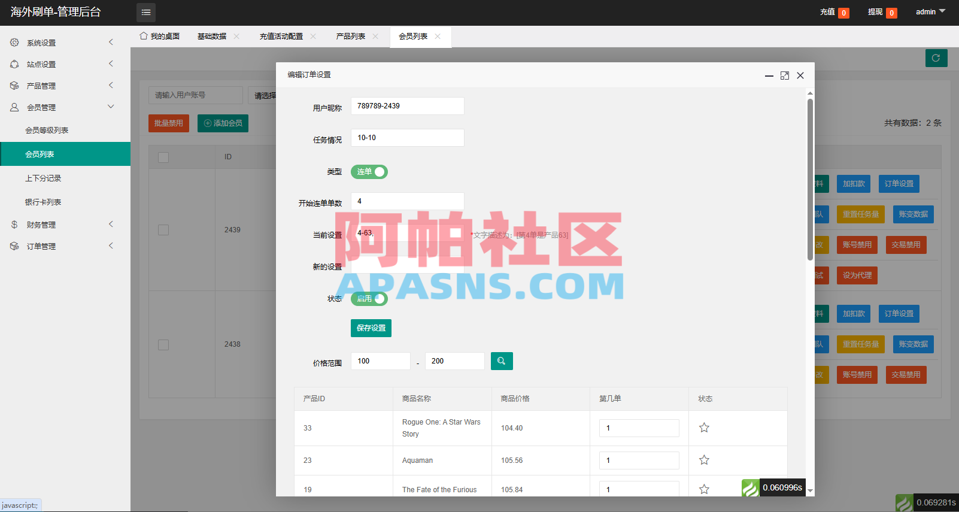Image resolution: width=959 pixels, height=512 pixels.
Task: Close the 充值活动配置 tab
Action: [313, 37]
